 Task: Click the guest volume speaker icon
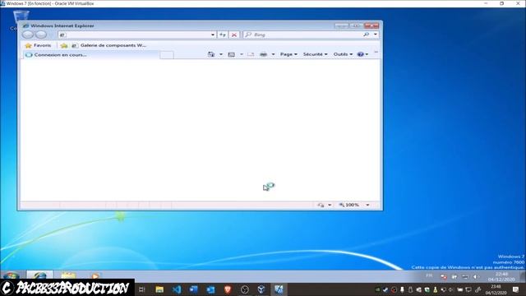point(475,276)
